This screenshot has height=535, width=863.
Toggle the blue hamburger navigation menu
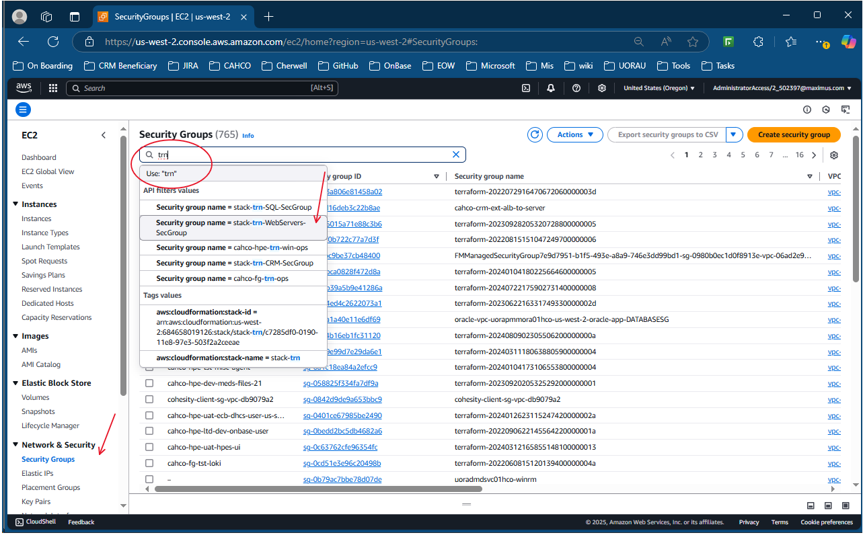coord(24,110)
